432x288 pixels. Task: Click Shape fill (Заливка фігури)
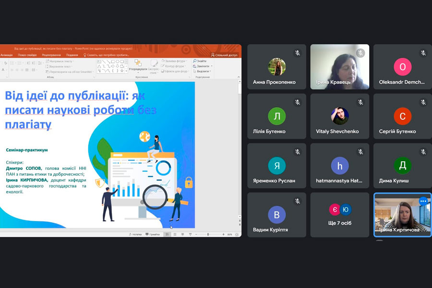coord(174,61)
